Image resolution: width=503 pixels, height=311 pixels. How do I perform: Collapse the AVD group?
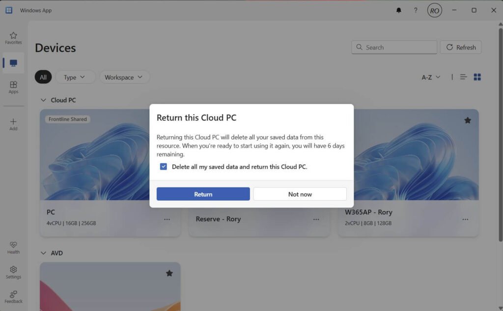point(43,253)
